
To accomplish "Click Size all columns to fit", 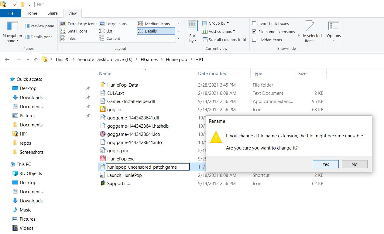I will pos(224,40).
